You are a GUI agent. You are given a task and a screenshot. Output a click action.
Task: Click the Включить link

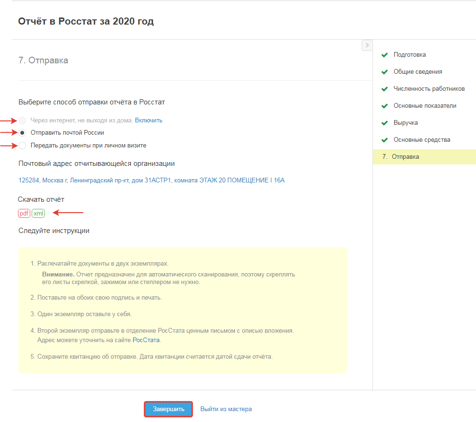pos(148,120)
